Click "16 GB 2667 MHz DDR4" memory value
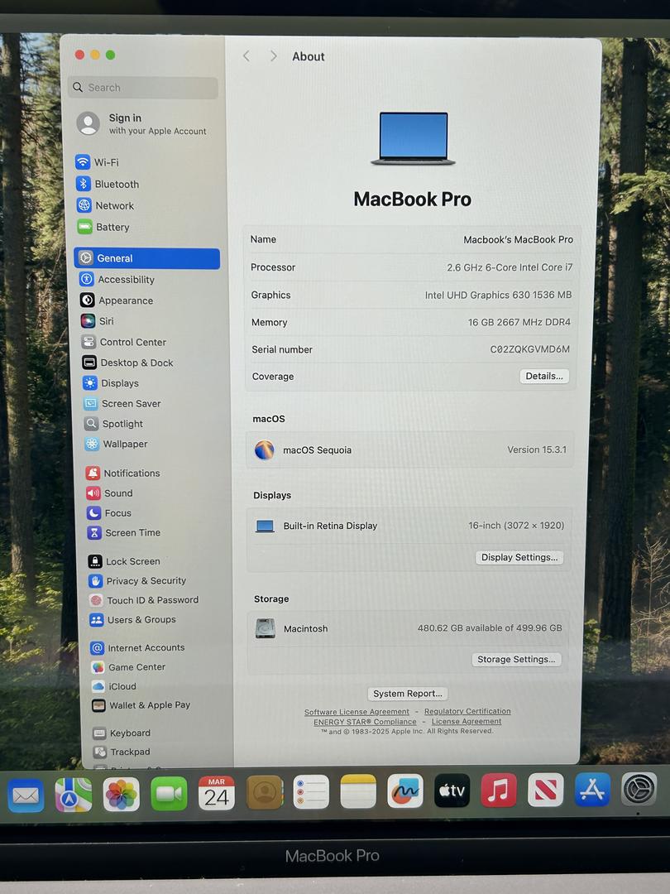Viewport: 670px width, 894px height. pyautogui.click(x=519, y=322)
